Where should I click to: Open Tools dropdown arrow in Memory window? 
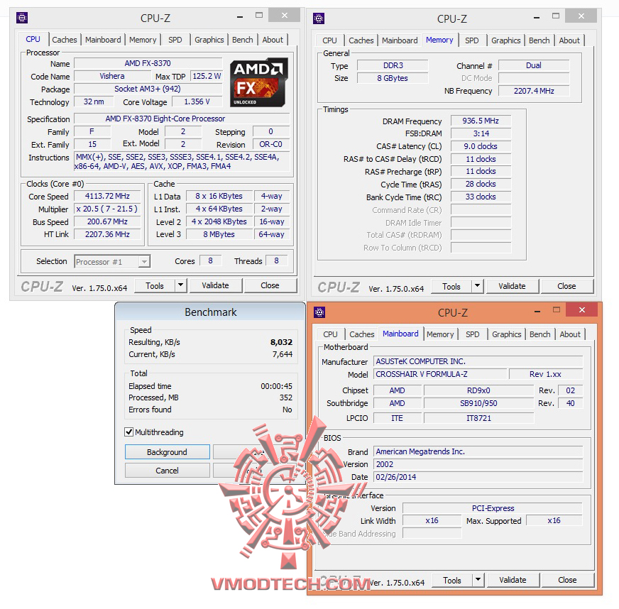click(478, 286)
